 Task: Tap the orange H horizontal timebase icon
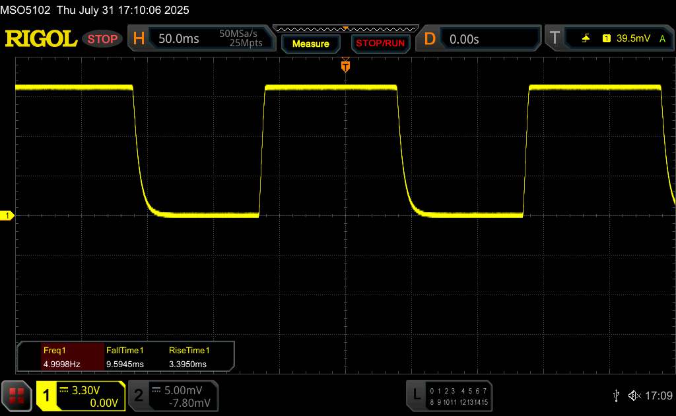[139, 39]
